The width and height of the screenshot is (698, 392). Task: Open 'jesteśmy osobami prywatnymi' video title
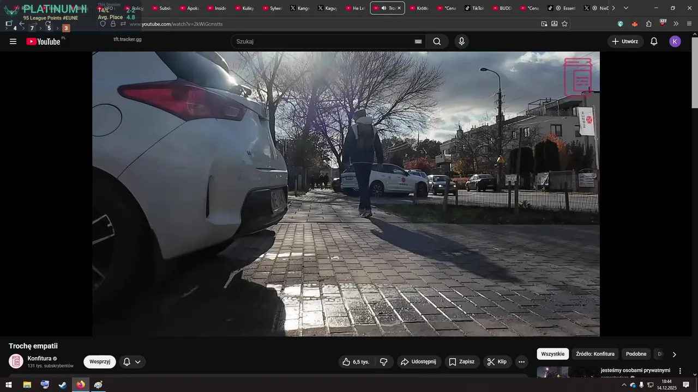(x=635, y=370)
